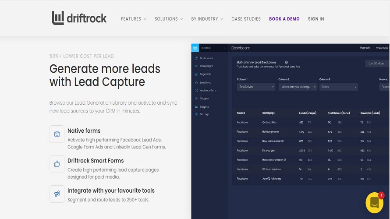Click the Dashboard sidebar icon

(x=196, y=58)
